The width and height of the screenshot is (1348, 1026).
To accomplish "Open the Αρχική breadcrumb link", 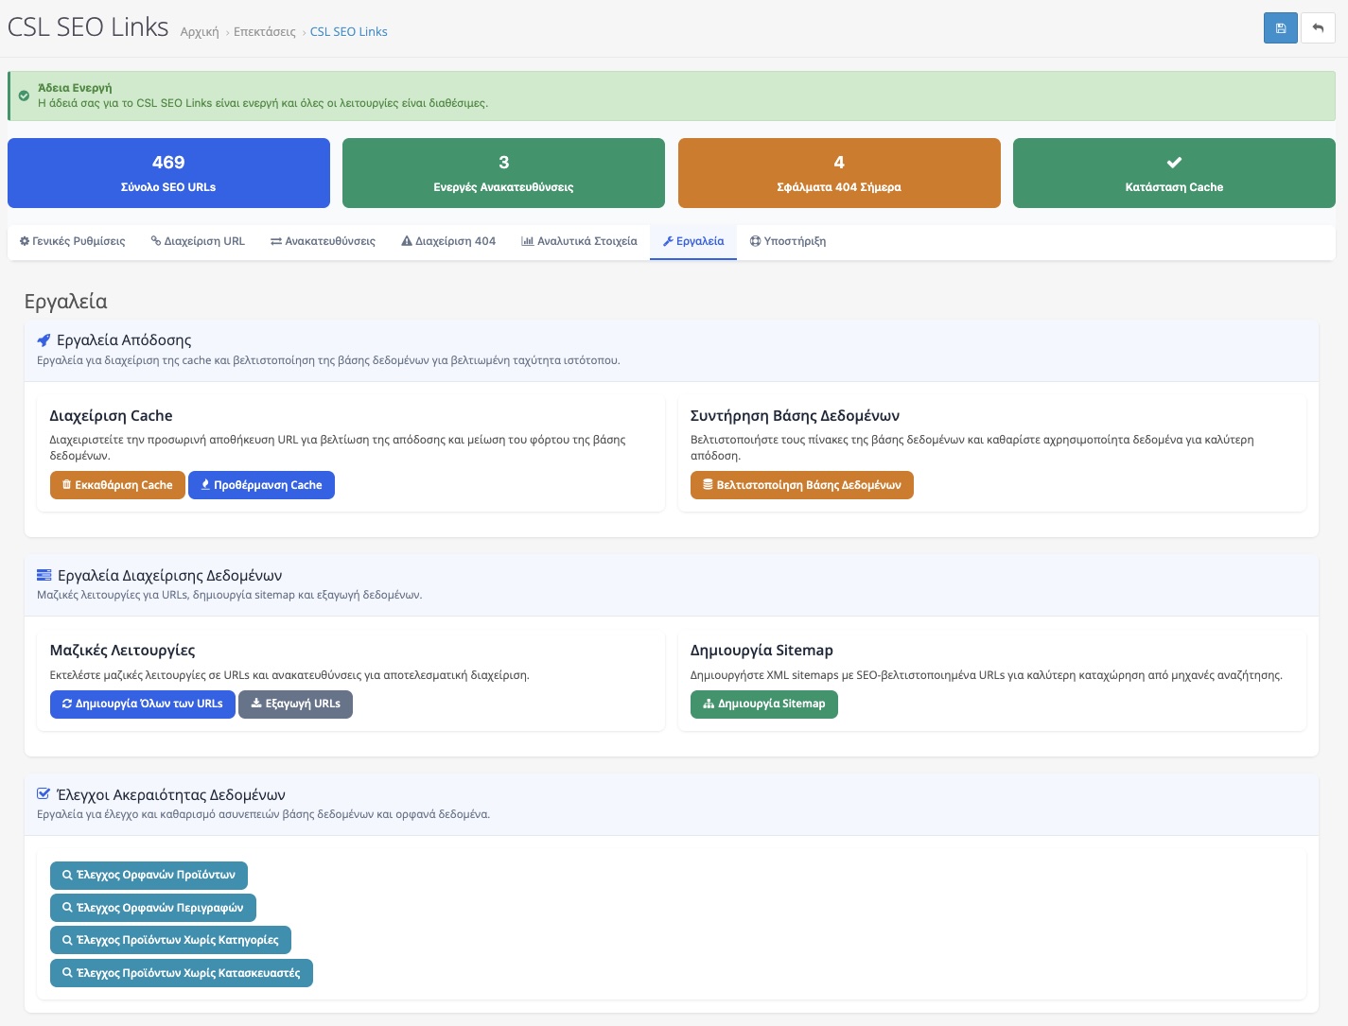I will (200, 32).
